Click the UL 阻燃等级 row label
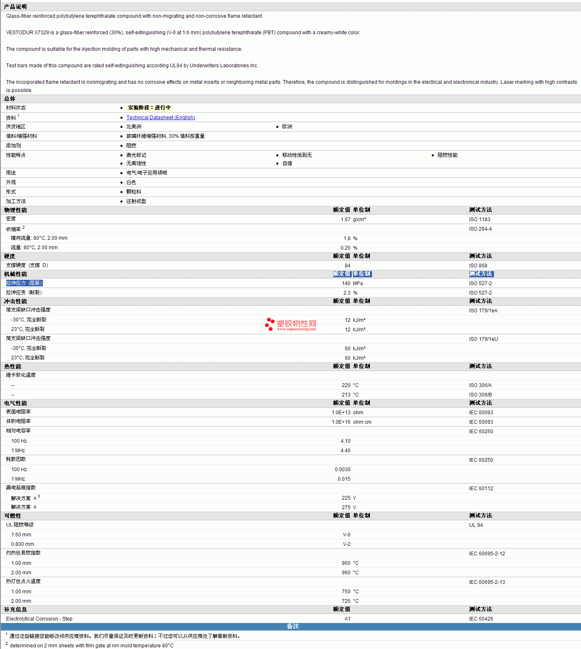This screenshot has height=649, width=581. pos(20,525)
